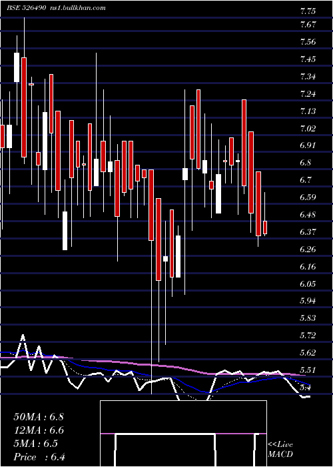Click the 6.91 price axis label
Image resolution: width=333 pixels, height=467 pixels.
308,145
